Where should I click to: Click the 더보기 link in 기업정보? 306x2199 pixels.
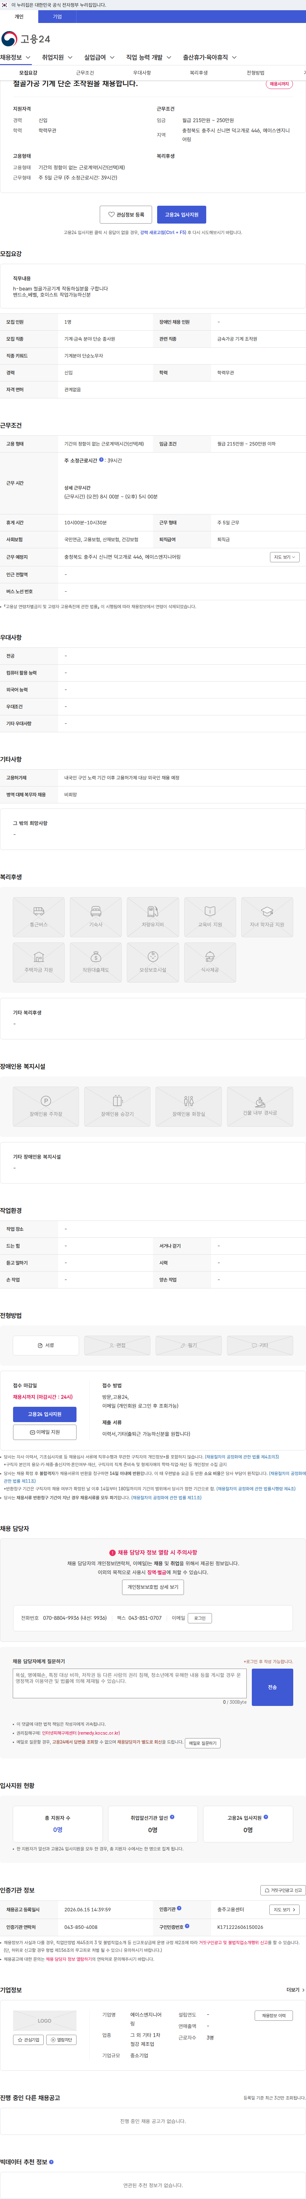(x=294, y=1990)
